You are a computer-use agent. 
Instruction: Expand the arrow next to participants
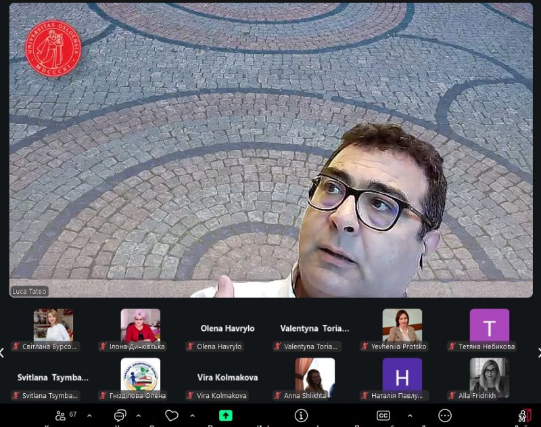pos(89,415)
